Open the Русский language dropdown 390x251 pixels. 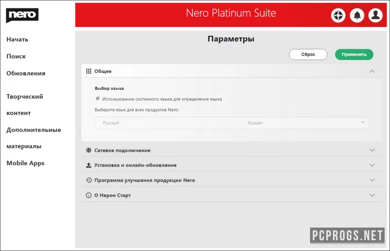(232, 123)
